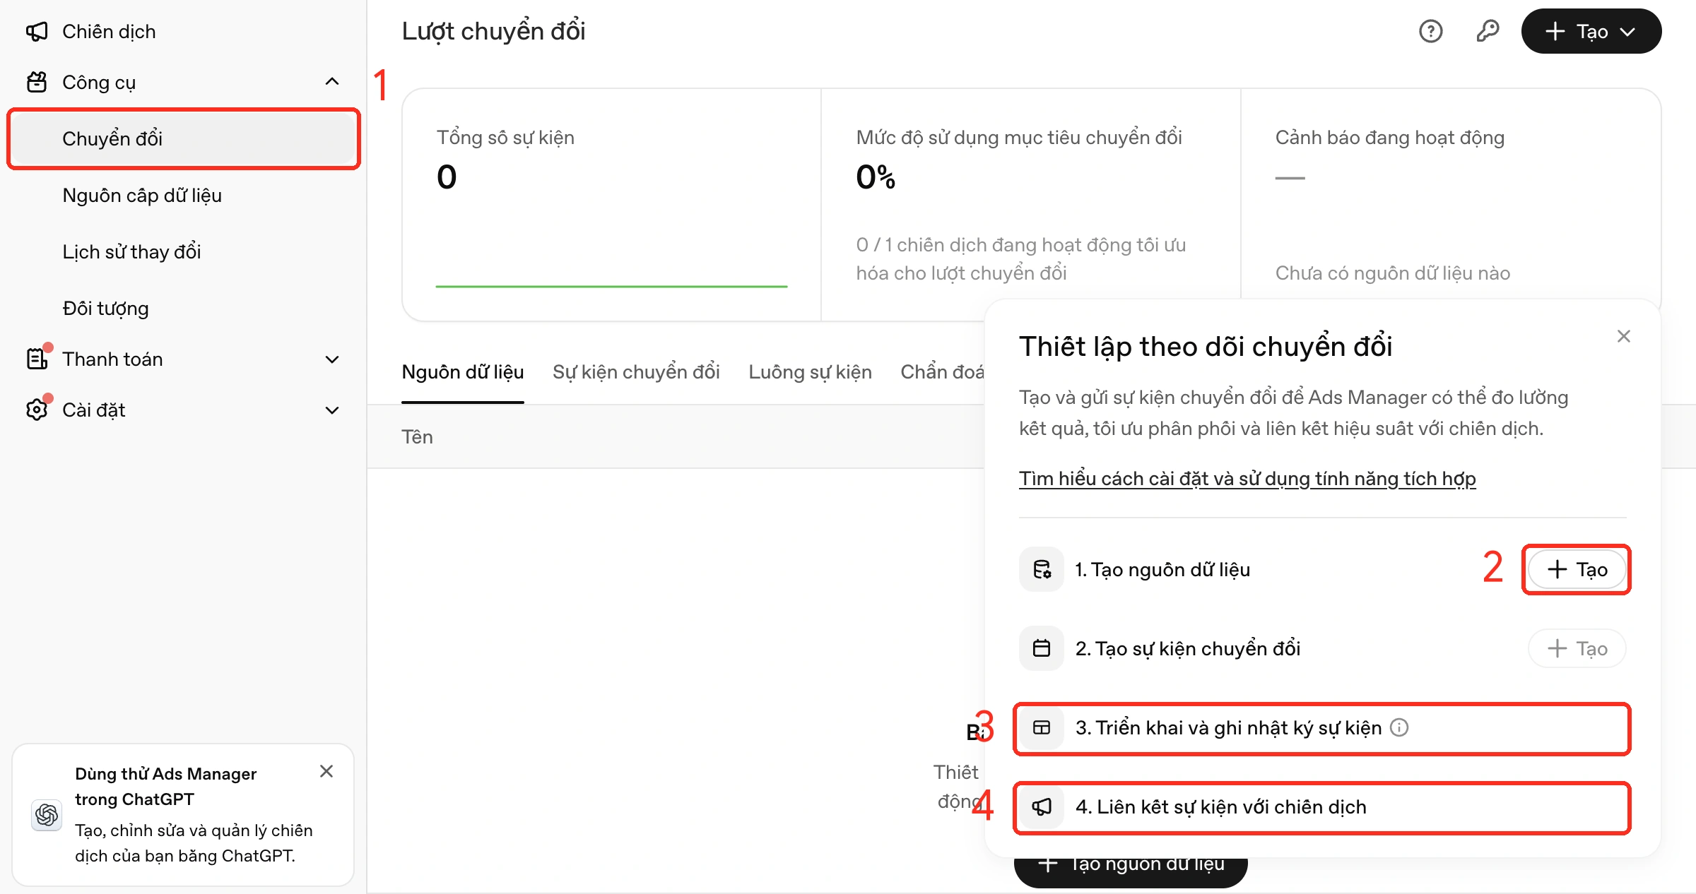Click the Cài đặt gear icon

tap(37, 410)
